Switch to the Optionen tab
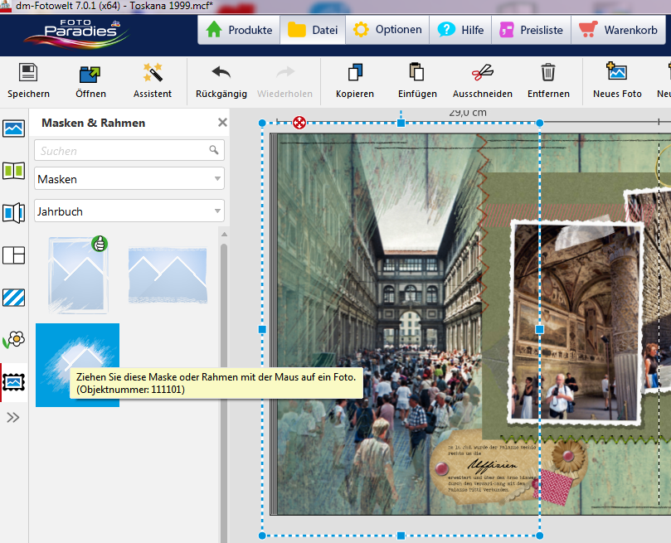The height and width of the screenshot is (543, 671). click(388, 30)
